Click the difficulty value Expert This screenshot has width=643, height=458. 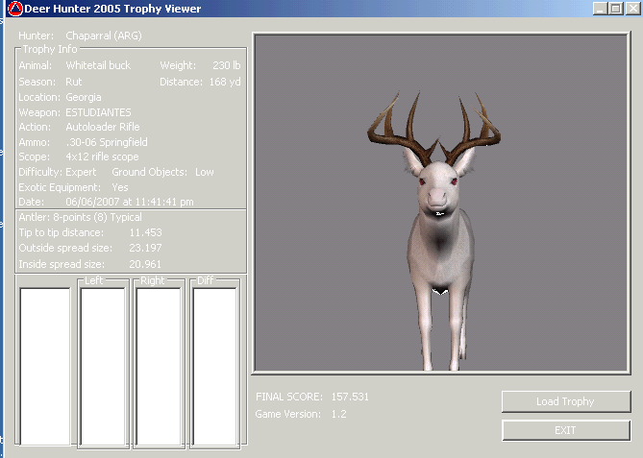[81, 172]
